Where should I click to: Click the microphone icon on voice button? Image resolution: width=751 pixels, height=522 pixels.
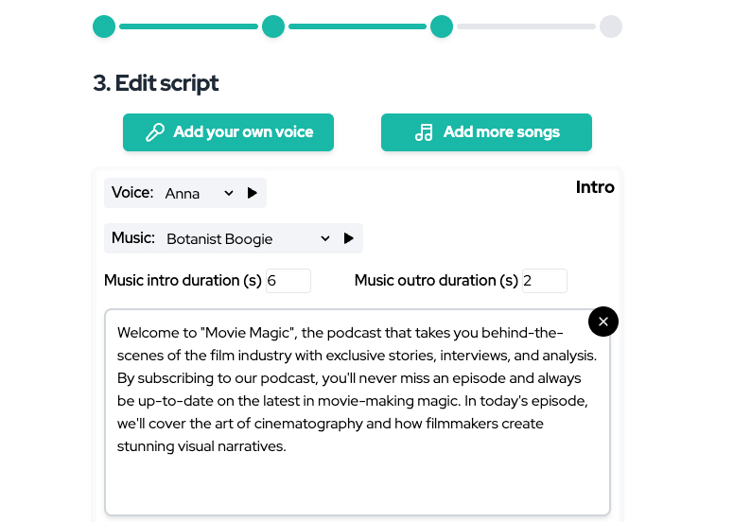click(155, 132)
